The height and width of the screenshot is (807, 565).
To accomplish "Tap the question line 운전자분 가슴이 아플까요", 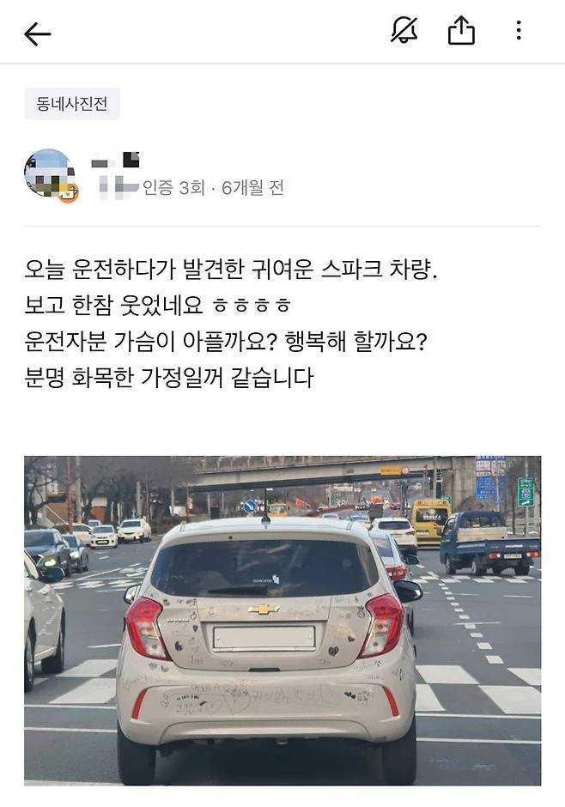I will [x=226, y=341].
